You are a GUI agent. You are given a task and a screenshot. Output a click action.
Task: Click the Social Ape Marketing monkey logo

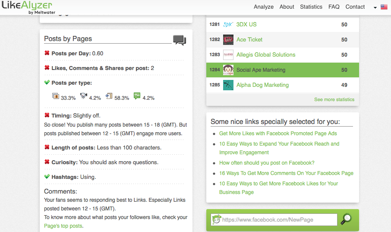(x=228, y=70)
